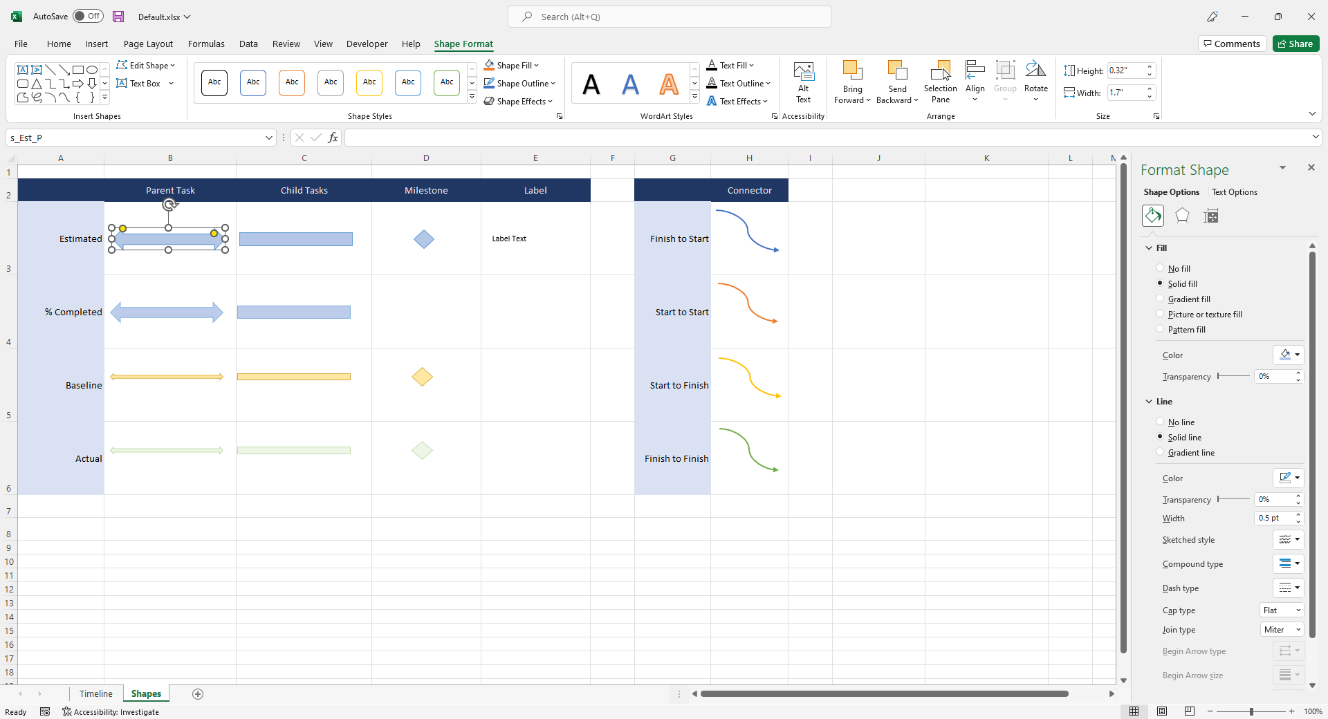Open the Selection Pane

coord(941,81)
